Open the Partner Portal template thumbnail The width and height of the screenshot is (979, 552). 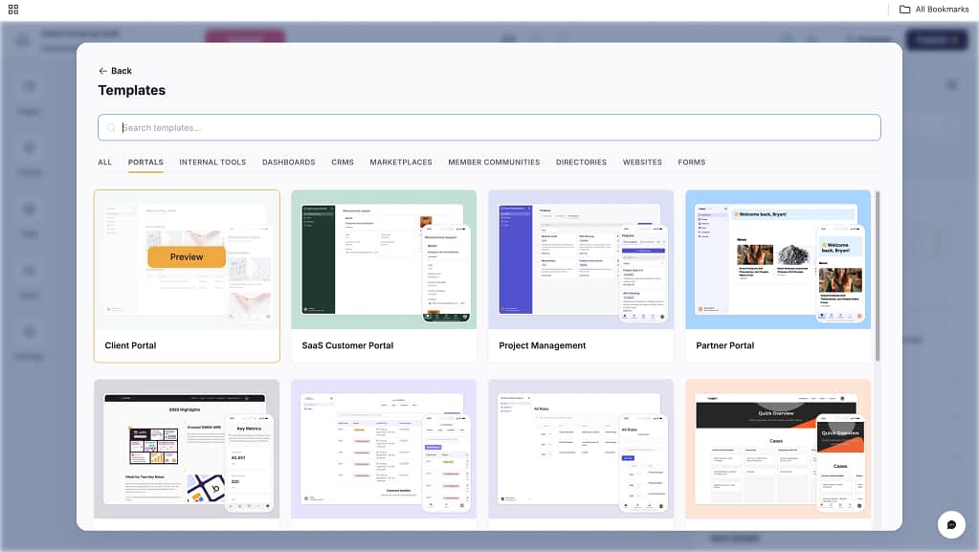pos(778,260)
